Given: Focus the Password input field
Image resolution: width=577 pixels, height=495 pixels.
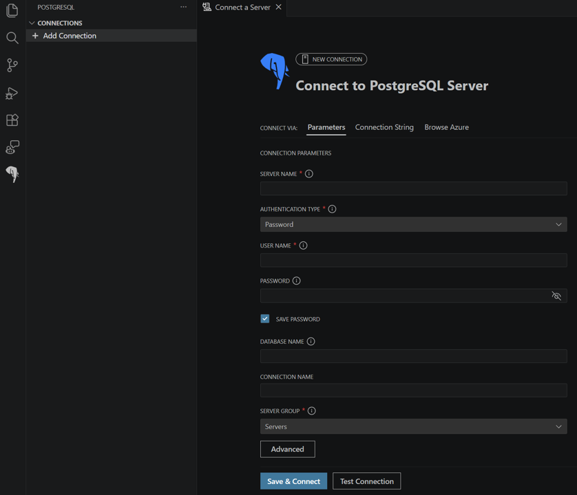Looking at the screenshot, I should pyautogui.click(x=413, y=296).
